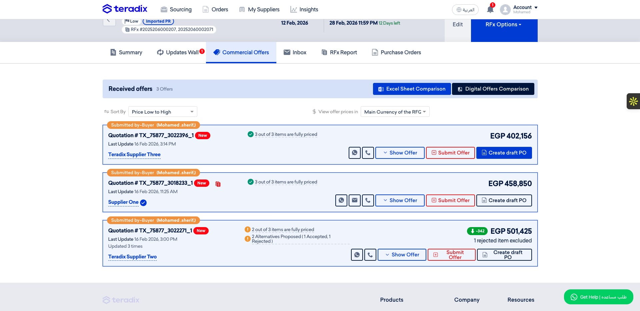Click Supplier One verified badge
The image size is (640, 311).
(143, 202)
